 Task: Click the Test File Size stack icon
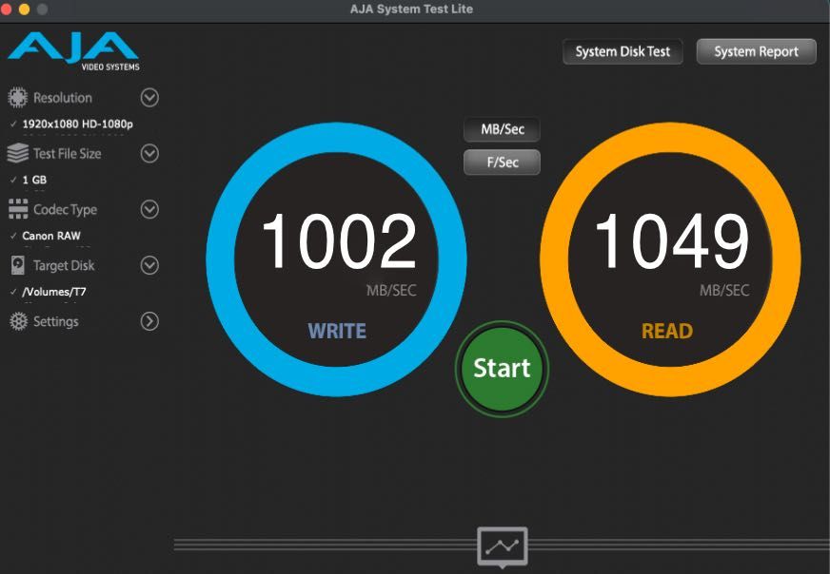click(x=18, y=153)
